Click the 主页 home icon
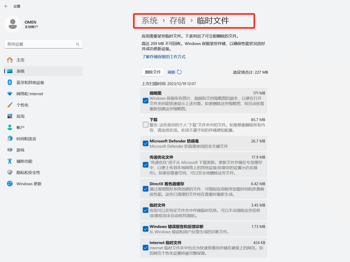This screenshot has height=262, width=350. click(10, 60)
